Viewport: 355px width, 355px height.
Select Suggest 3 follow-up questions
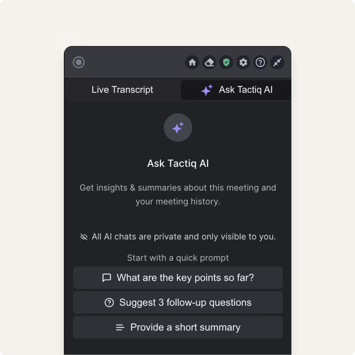click(178, 303)
